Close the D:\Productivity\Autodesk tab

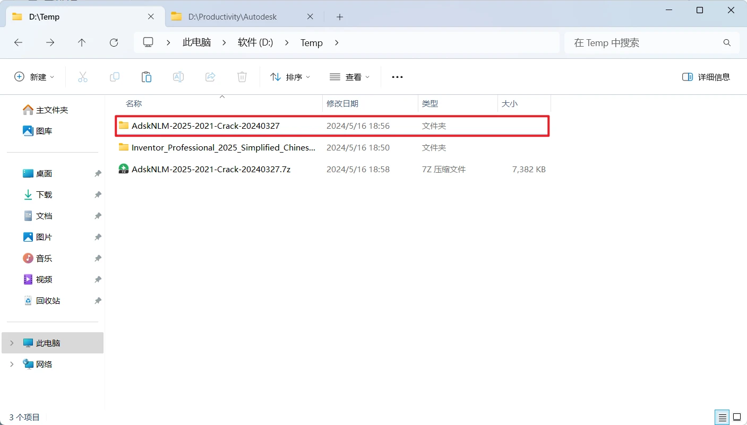click(x=310, y=17)
